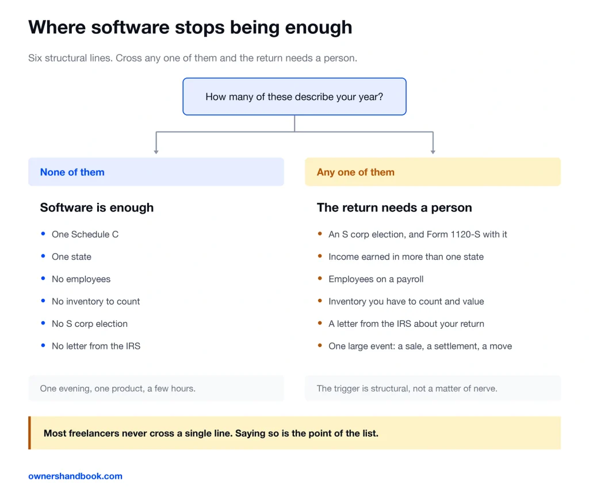The image size is (589, 501).
Task: Click the blue bullet beside No employees
Action: point(43,278)
